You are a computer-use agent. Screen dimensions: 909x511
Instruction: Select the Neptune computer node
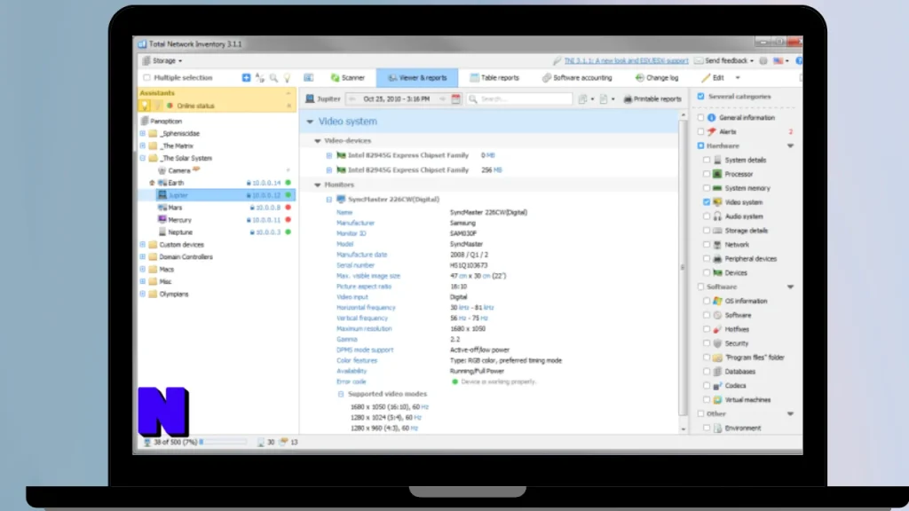point(179,232)
